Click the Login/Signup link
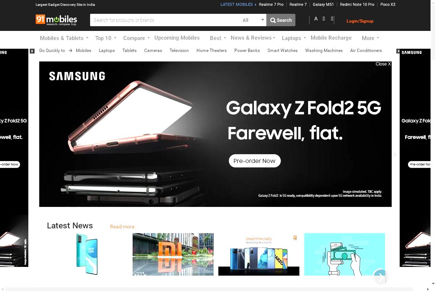The height and width of the screenshot is (292, 436). point(360,21)
